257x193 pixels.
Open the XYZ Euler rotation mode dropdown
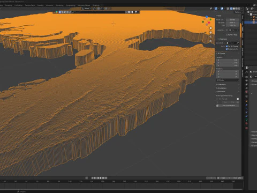pyautogui.click(x=228, y=80)
